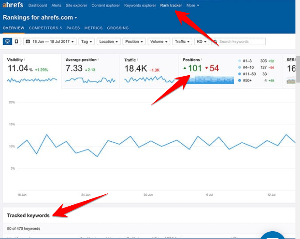Click the 18.4K traffic value
The image size is (300, 239).
136,68
